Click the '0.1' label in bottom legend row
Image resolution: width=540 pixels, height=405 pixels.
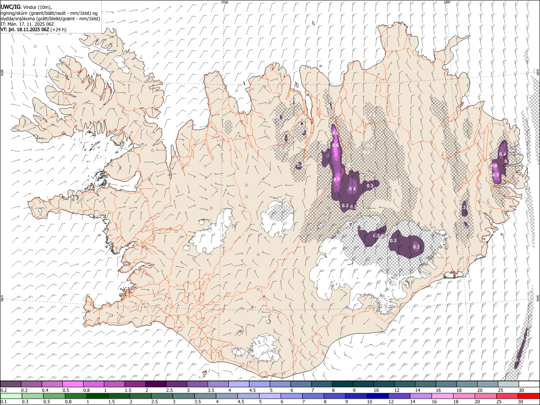point(3,402)
